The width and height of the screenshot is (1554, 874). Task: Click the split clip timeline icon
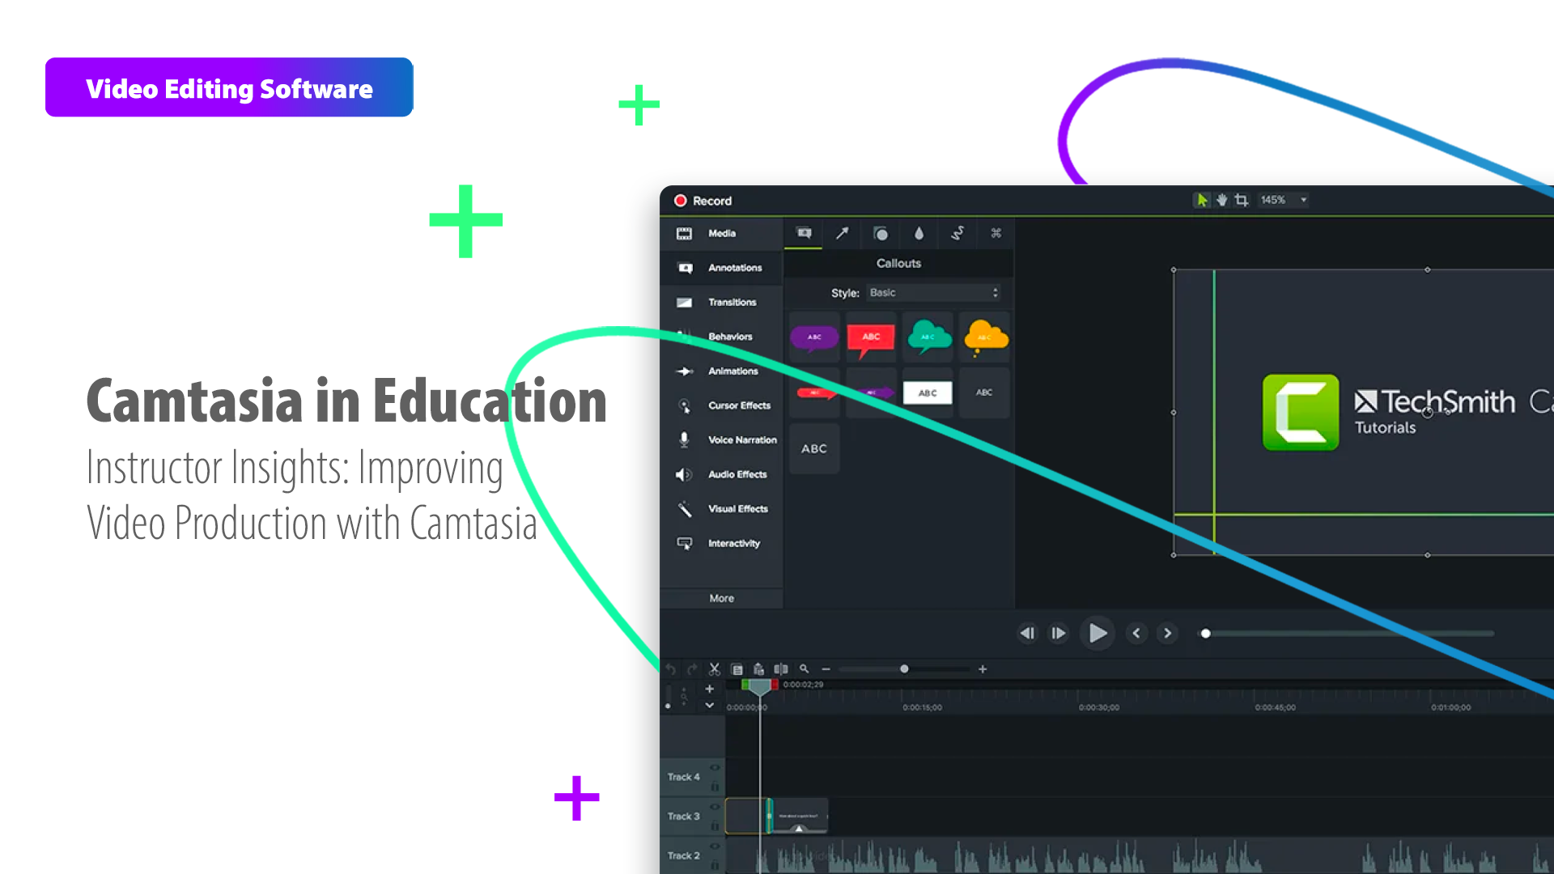click(x=780, y=669)
